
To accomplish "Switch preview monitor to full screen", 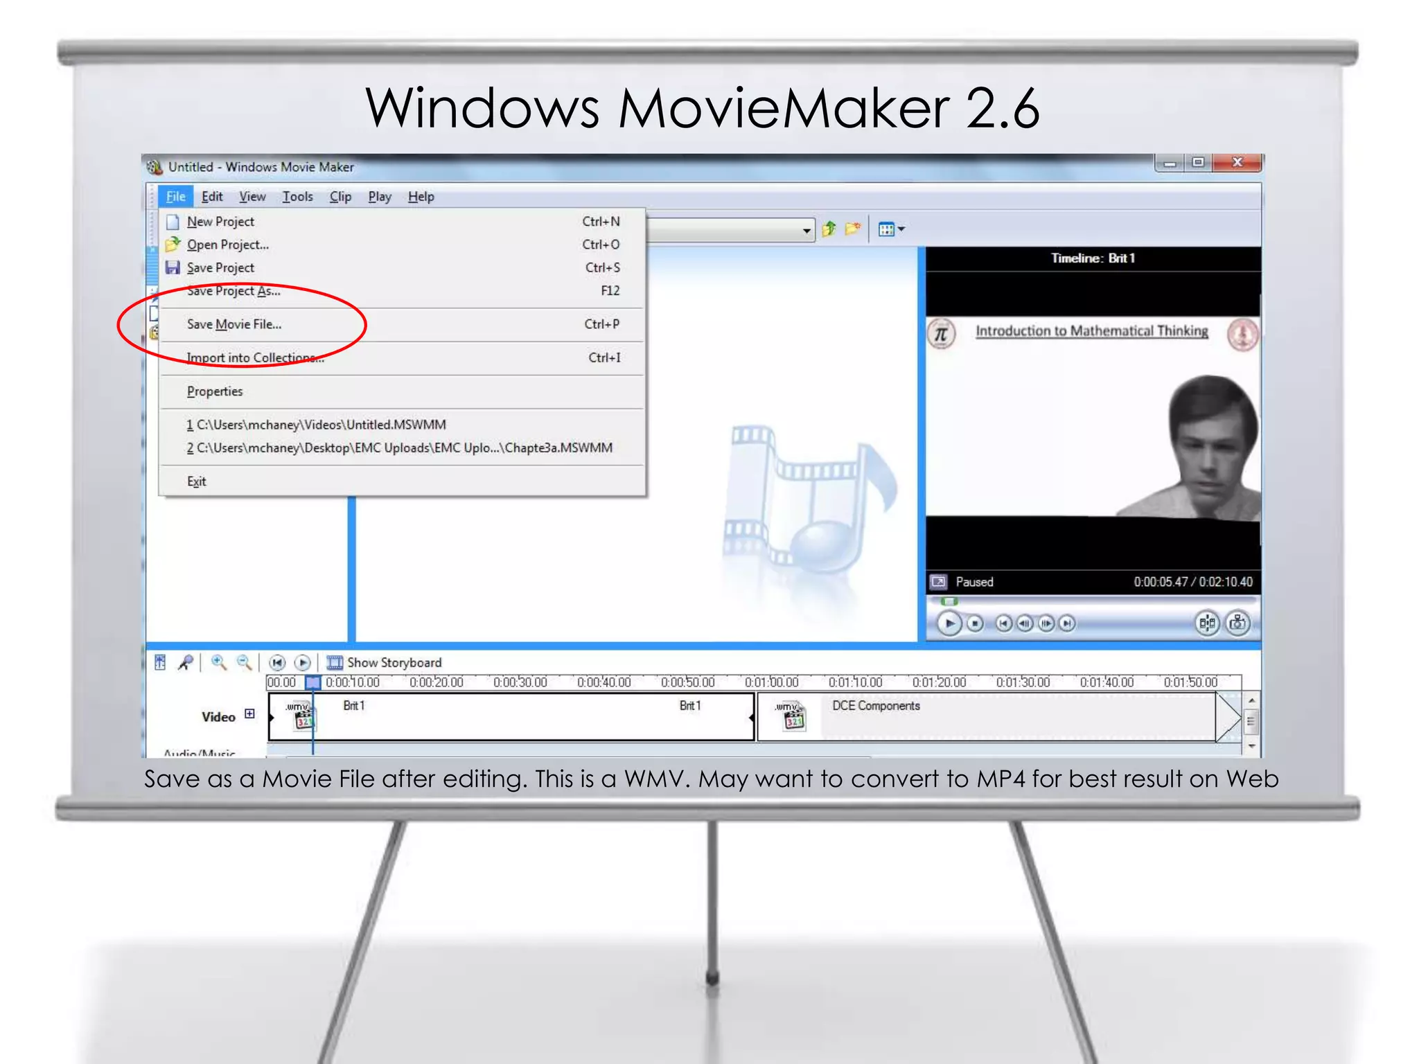I will tap(939, 582).
